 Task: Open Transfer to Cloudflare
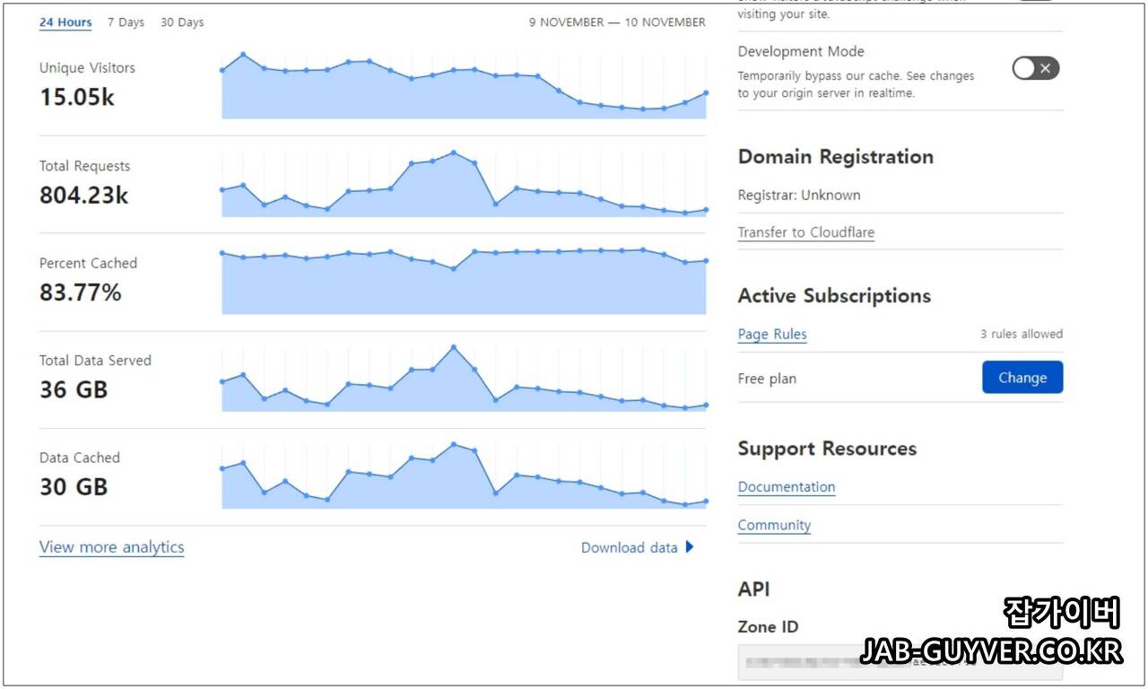click(x=805, y=231)
